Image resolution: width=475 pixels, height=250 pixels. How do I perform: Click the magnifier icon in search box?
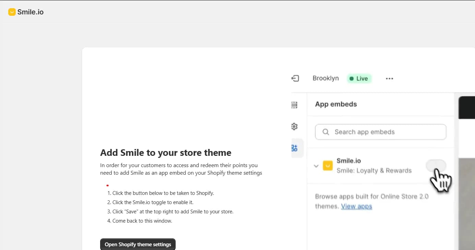coord(326,132)
